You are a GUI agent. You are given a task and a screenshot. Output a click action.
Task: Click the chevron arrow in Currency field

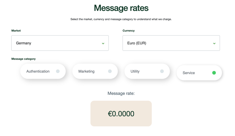point(214,43)
